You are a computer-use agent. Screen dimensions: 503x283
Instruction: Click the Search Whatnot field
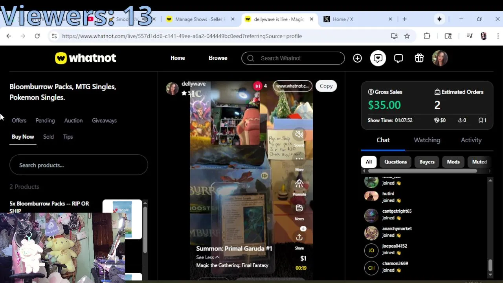[x=293, y=58]
